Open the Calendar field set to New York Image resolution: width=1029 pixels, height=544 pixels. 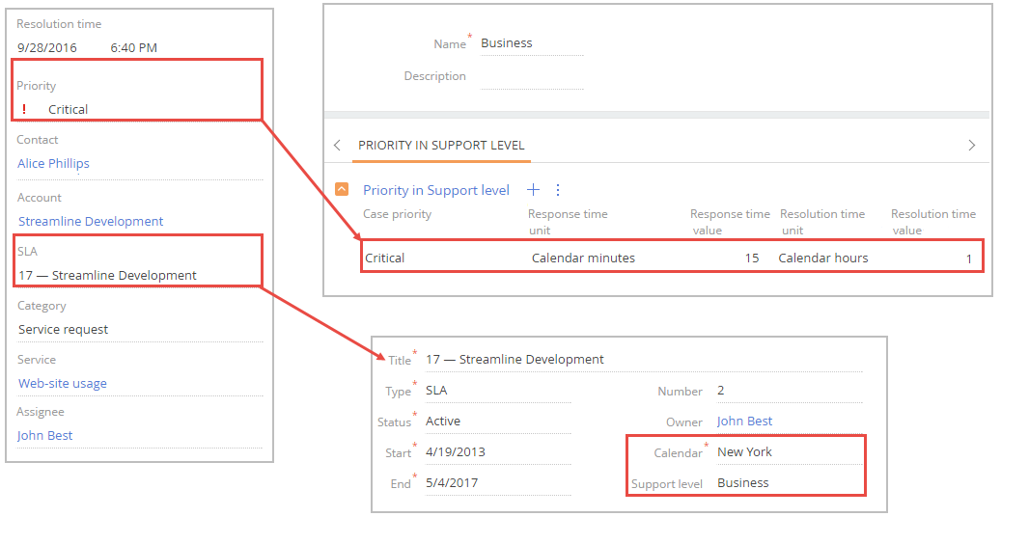pos(787,452)
